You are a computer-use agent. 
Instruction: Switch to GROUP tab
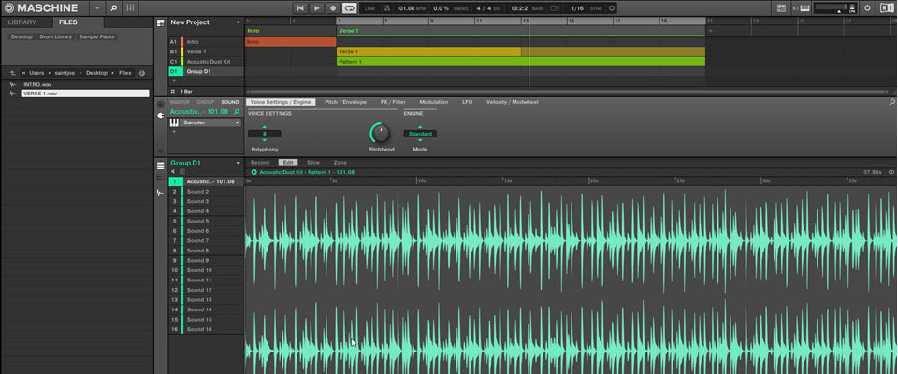(205, 102)
